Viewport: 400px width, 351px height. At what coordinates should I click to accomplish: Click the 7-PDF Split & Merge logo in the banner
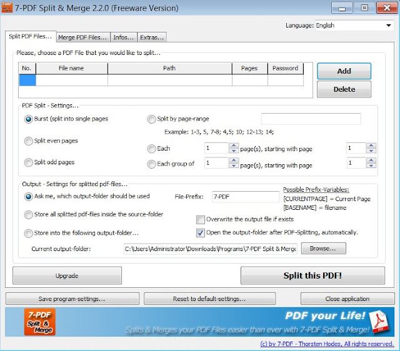click(39, 322)
